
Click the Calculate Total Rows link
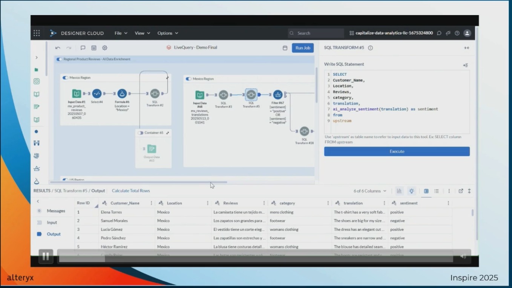tap(131, 191)
